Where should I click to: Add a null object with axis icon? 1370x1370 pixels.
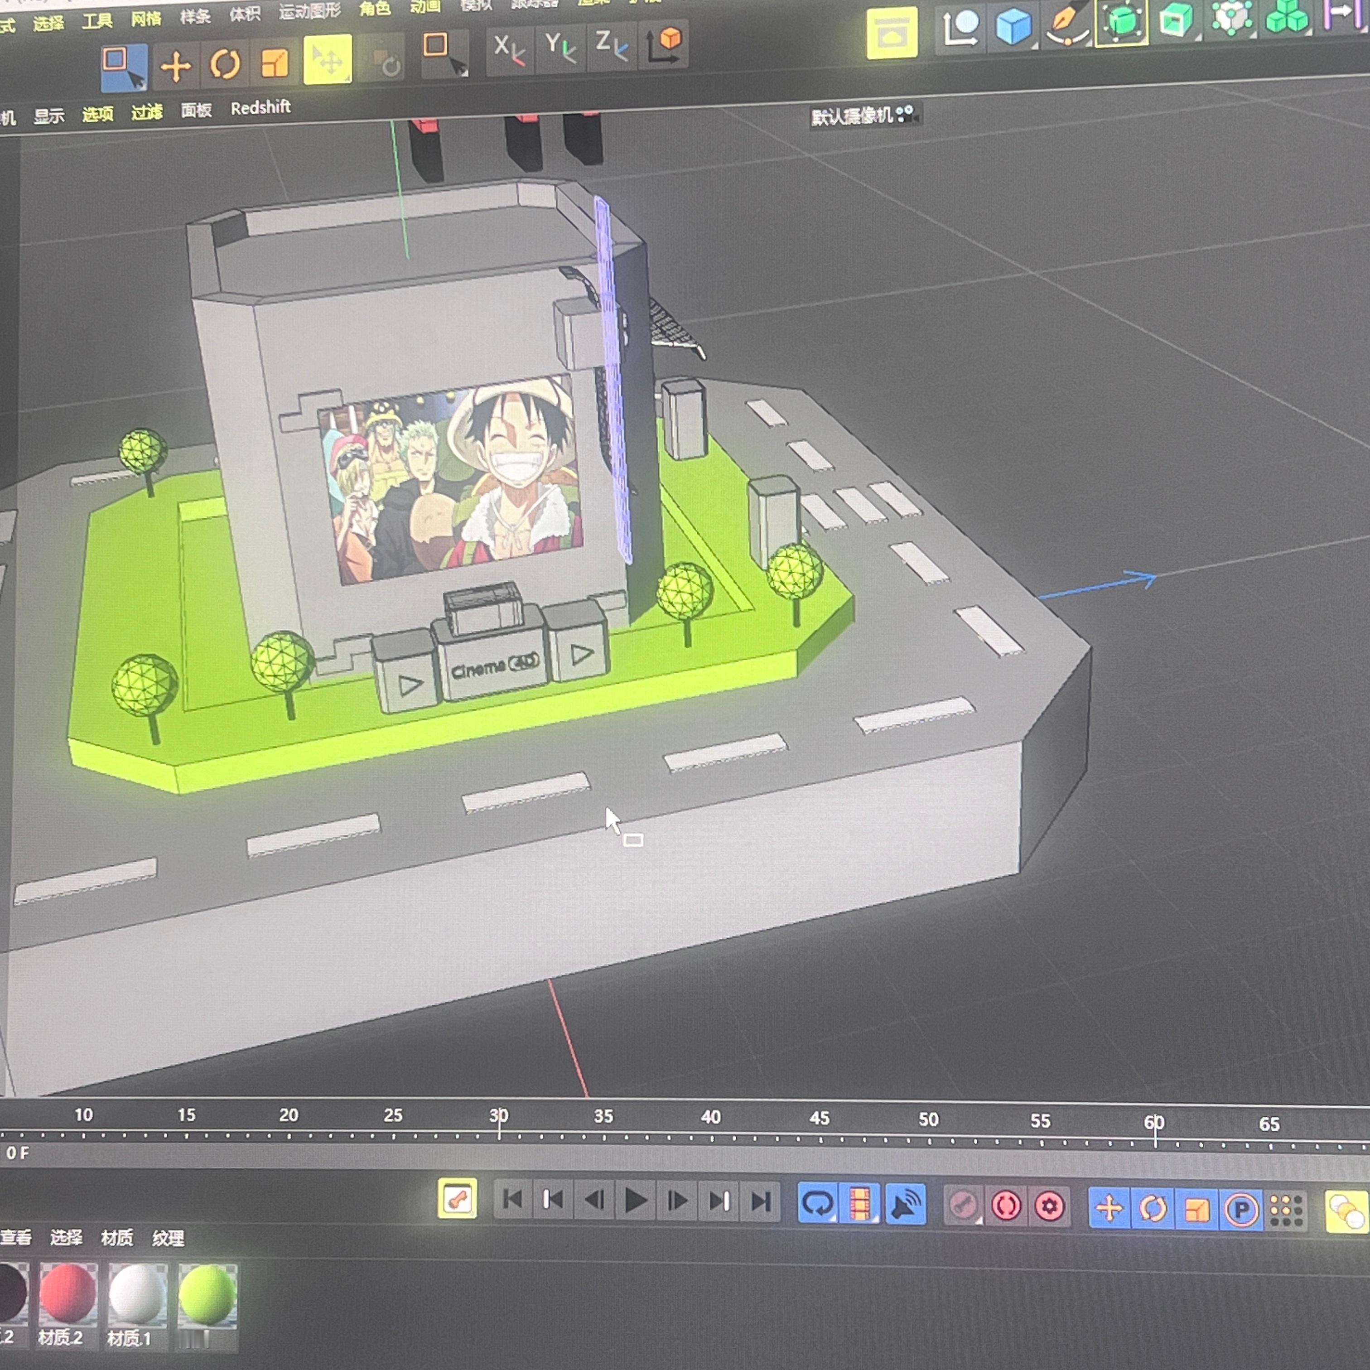tap(961, 30)
